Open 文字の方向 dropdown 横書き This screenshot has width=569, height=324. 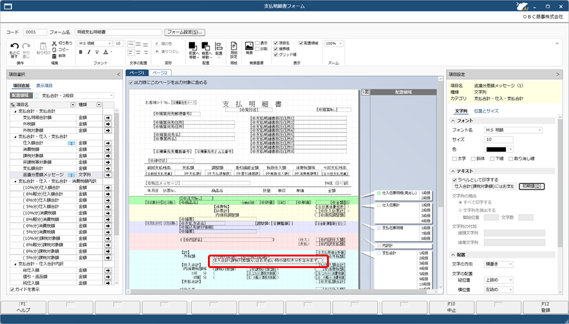pyautogui.click(x=499, y=265)
